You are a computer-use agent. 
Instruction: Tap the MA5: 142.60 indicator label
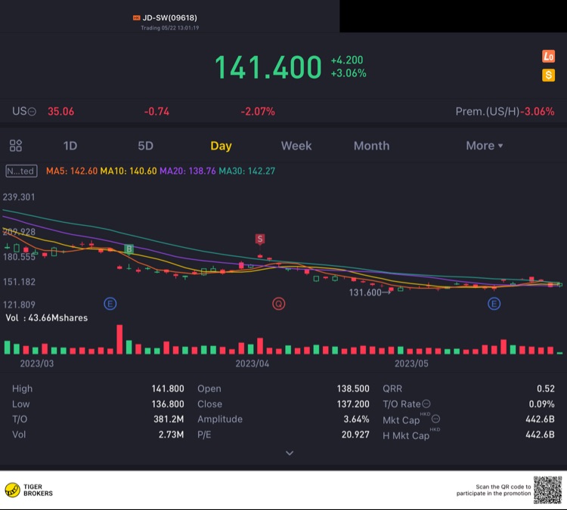(72, 171)
